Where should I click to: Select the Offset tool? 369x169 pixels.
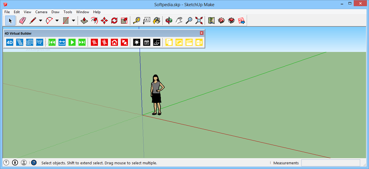94,21
